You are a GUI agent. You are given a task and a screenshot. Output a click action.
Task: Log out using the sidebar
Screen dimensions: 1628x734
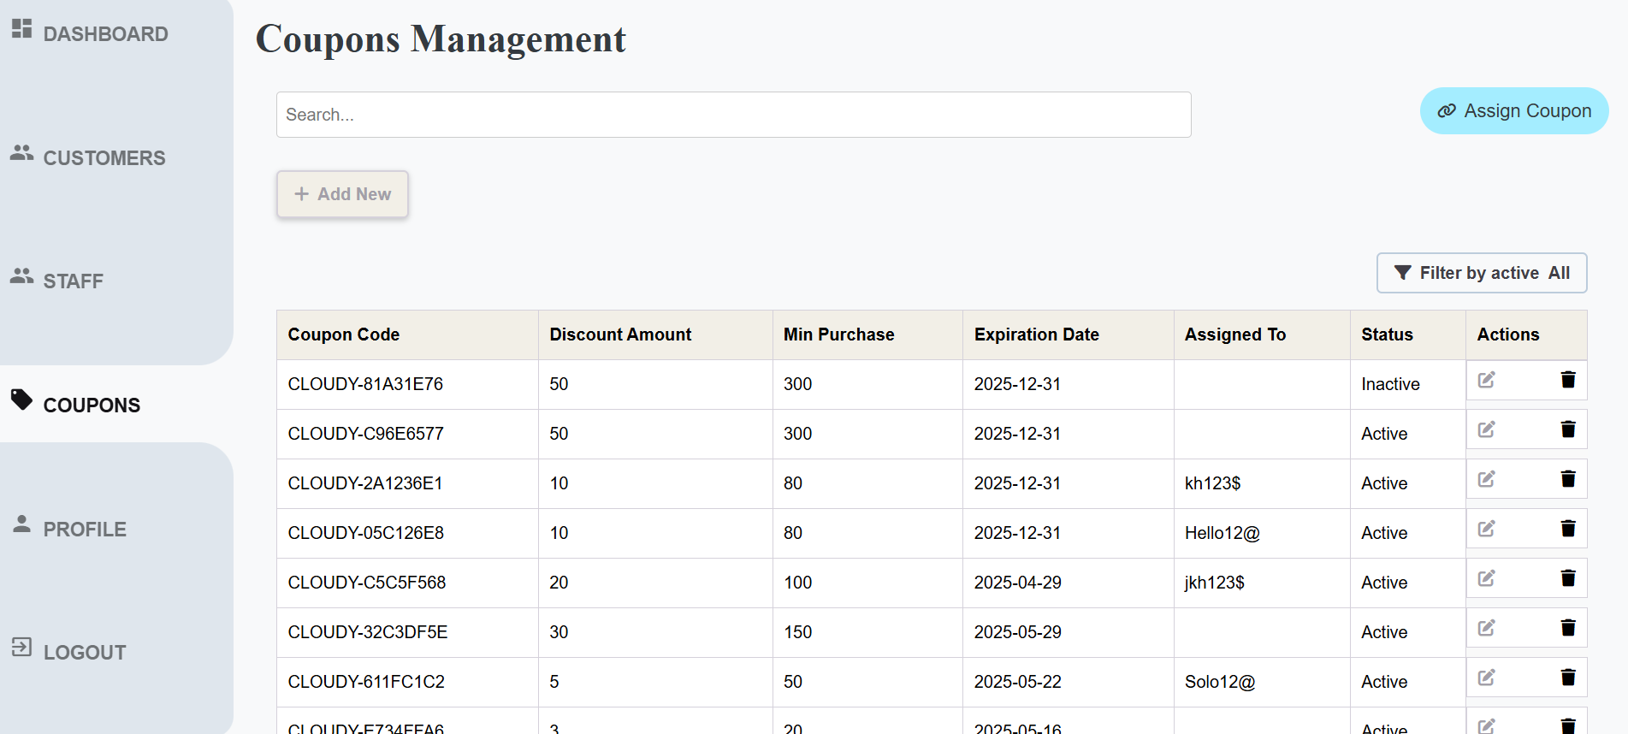(x=84, y=653)
